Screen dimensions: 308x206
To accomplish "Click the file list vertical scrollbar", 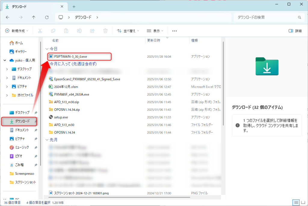I will (x=223, y=84).
